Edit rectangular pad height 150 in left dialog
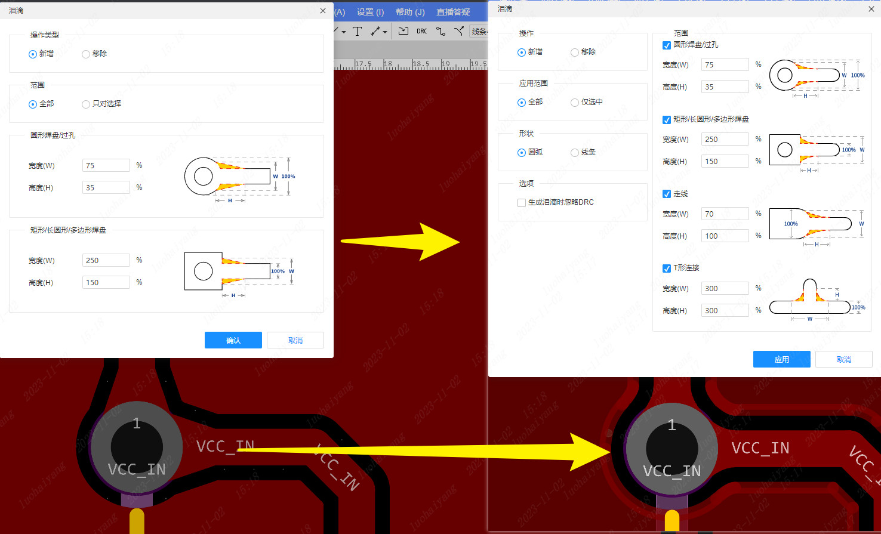The height and width of the screenshot is (534, 881). pyautogui.click(x=106, y=282)
